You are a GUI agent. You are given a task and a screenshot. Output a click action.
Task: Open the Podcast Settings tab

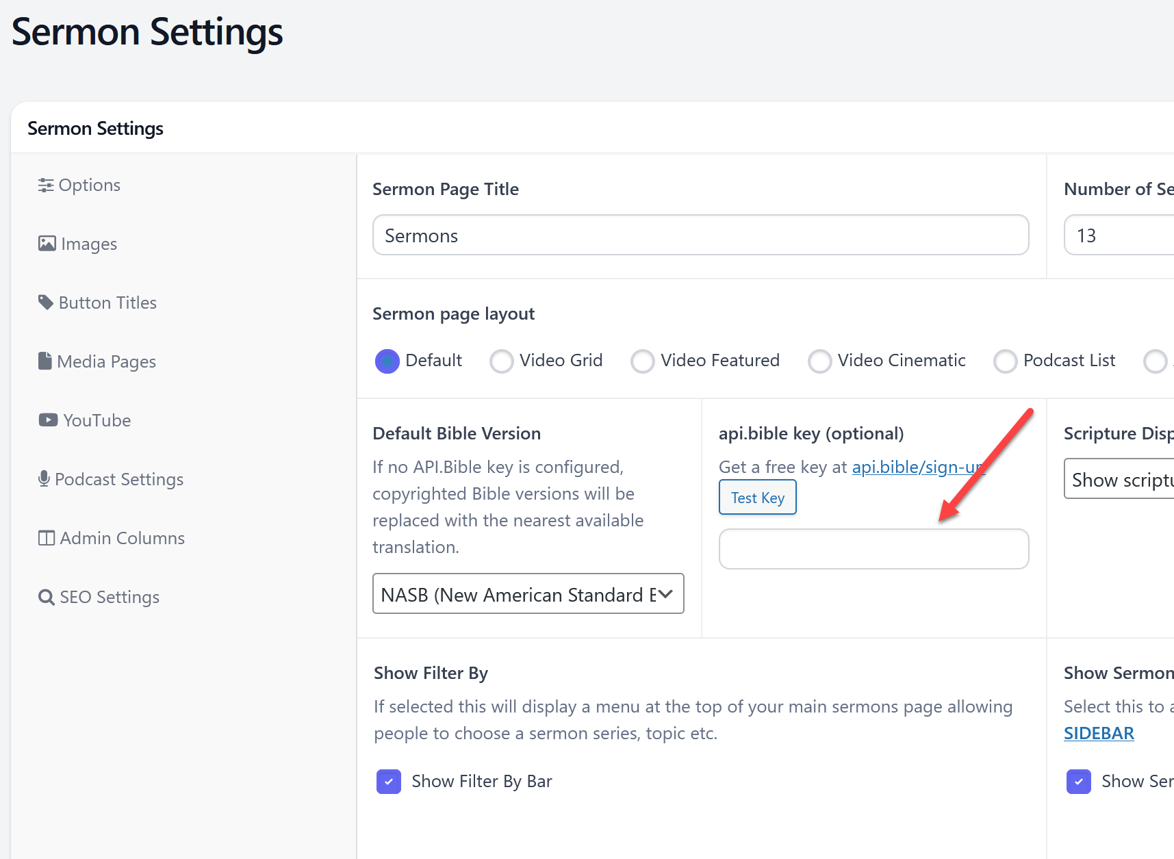(118, 479)
